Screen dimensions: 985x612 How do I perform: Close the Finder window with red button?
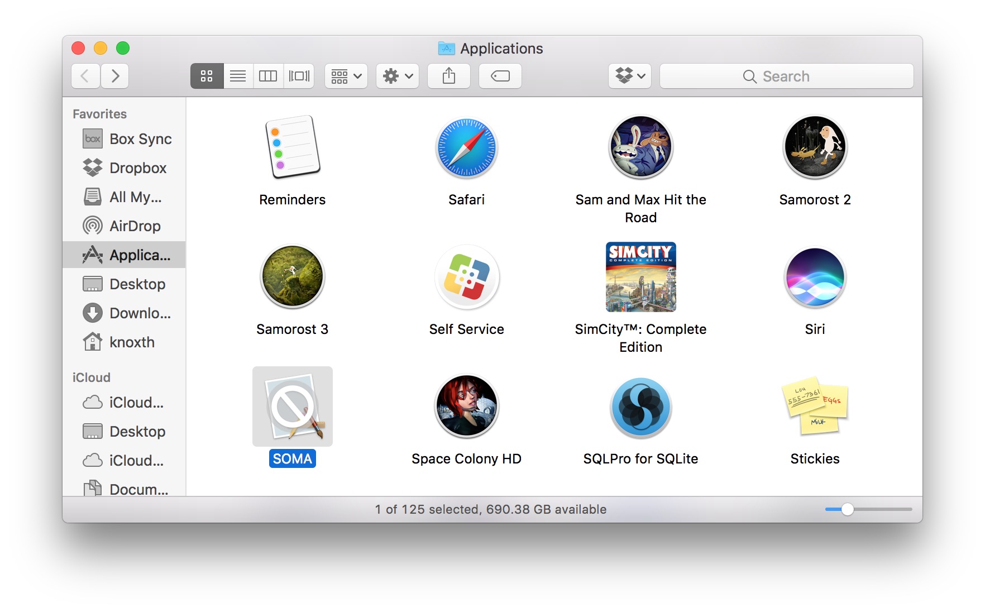pos(78,48)
